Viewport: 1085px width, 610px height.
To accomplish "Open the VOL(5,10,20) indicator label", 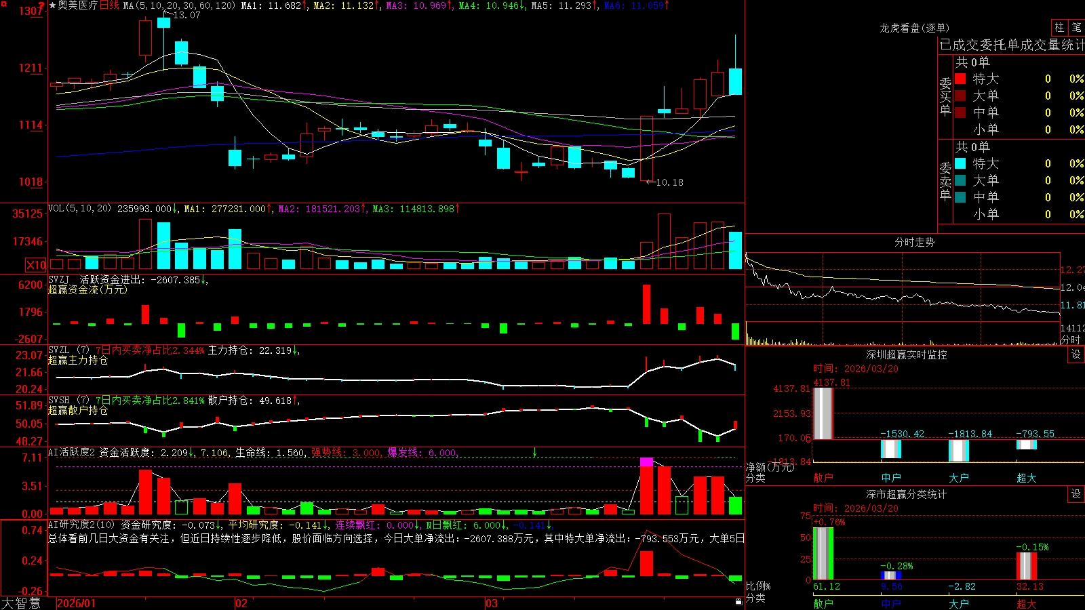I will [79, 209].
